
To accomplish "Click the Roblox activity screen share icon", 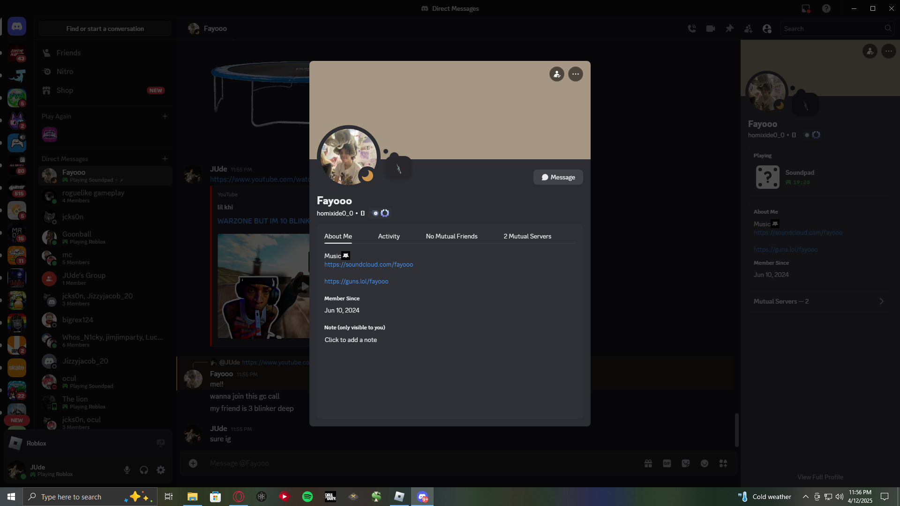I will click(x=161, y=443).
